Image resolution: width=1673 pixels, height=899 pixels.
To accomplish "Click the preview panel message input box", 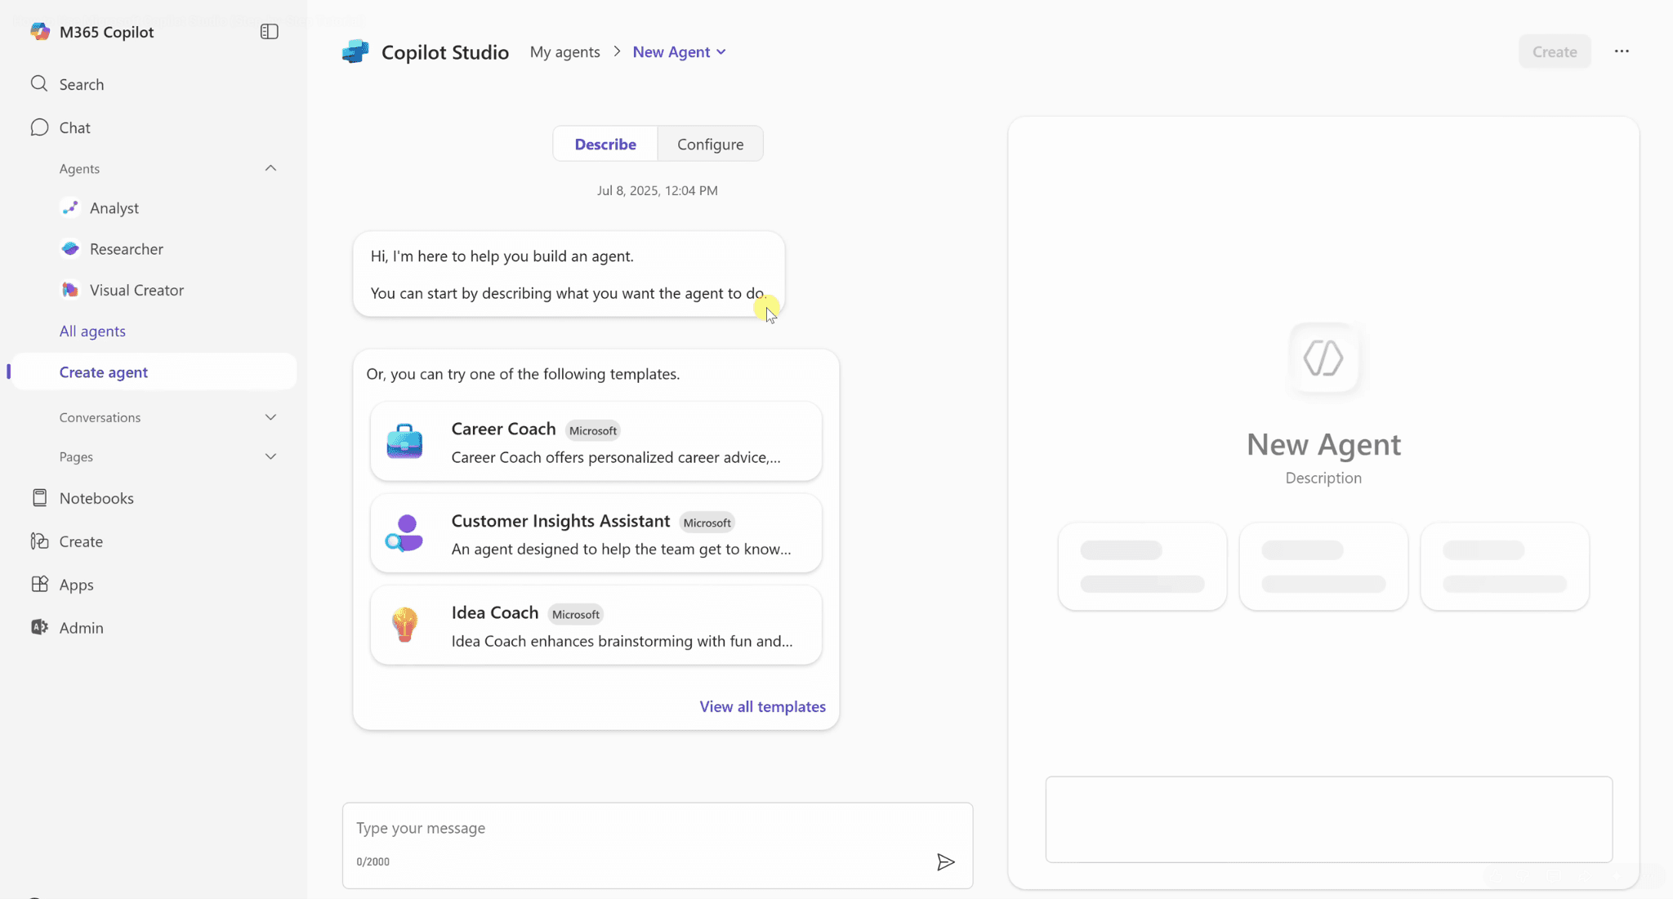I will pyautogui.click(x=1328, y=819).
